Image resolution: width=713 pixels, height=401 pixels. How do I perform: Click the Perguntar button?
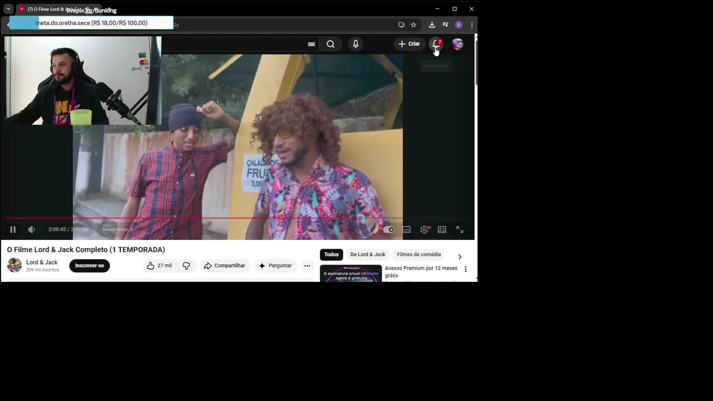[x=275, y=266]
